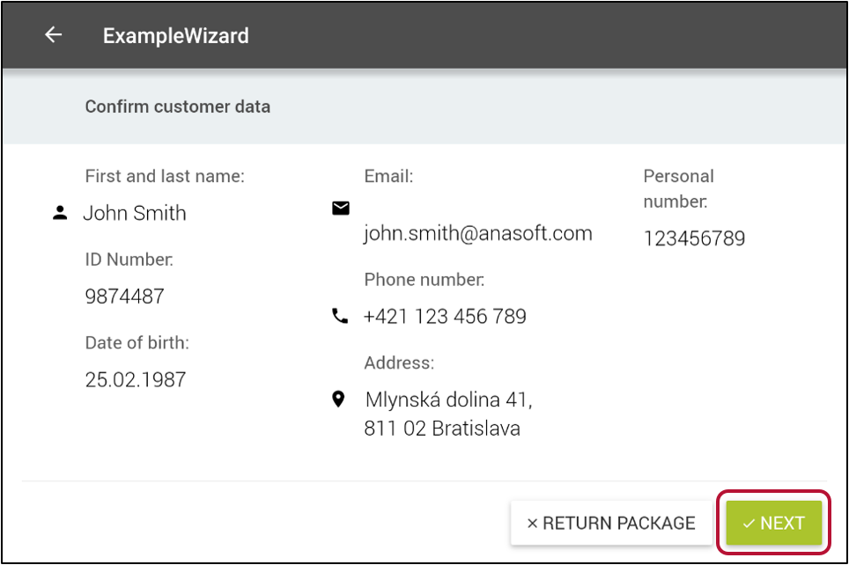Click the date of birth 25.02.1987
The height and width of the screenshot is (565, 849).
tap(136, 380)
